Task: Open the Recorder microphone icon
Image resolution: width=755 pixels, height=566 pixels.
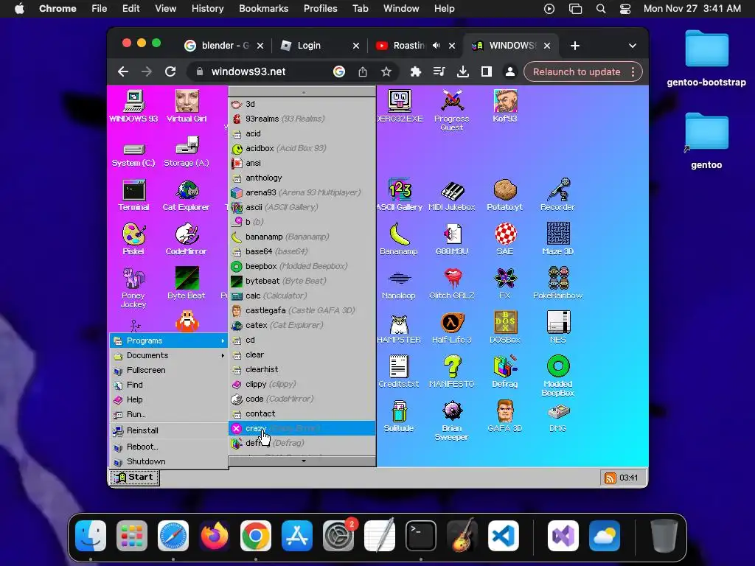Action: coord(558,195)
